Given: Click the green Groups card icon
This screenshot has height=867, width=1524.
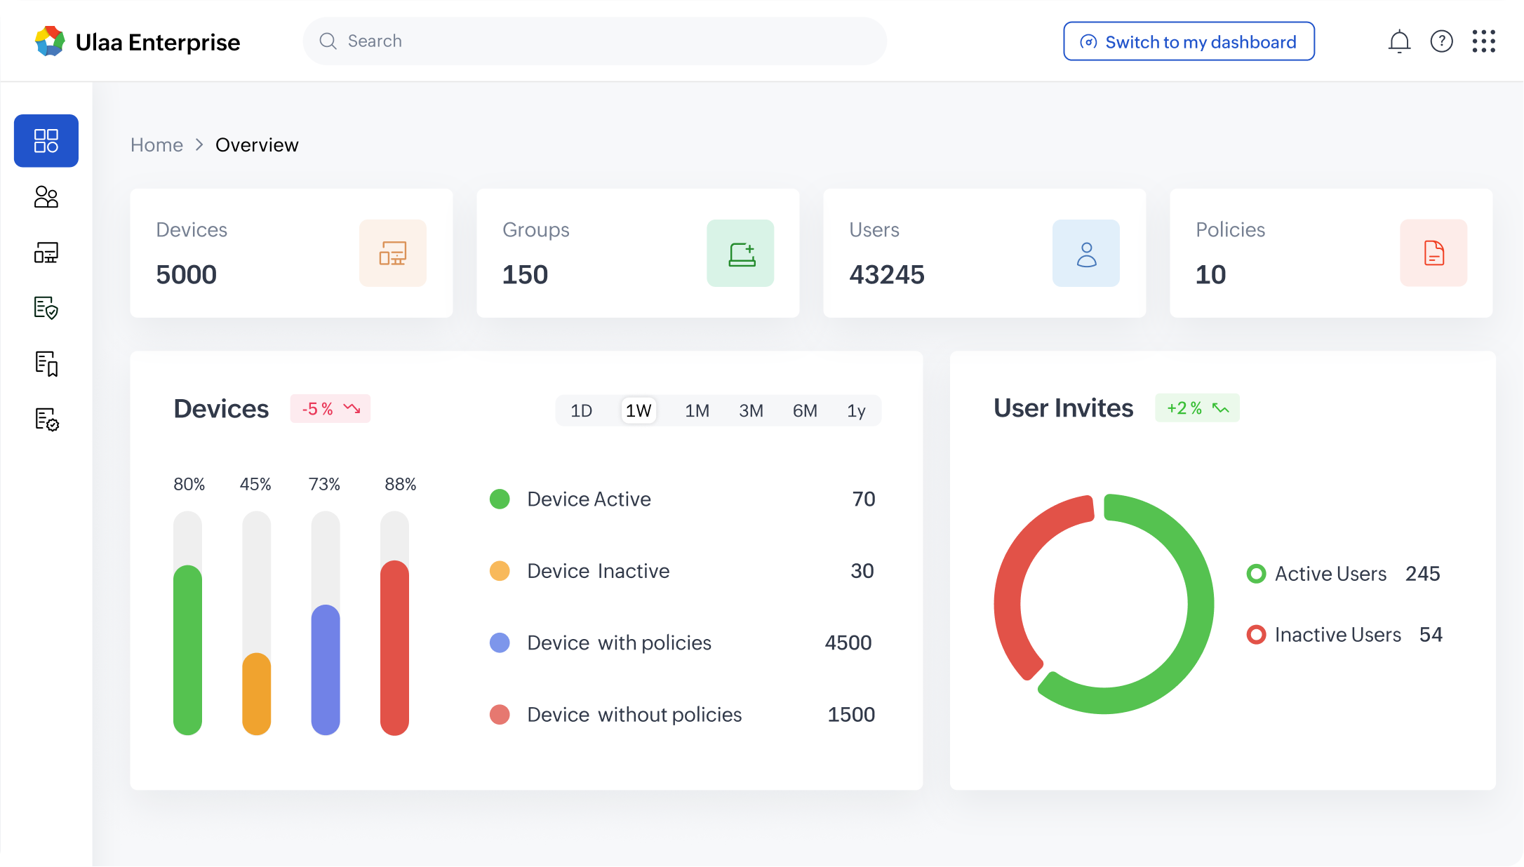Looking at the screenshot, I should (740, 253).
